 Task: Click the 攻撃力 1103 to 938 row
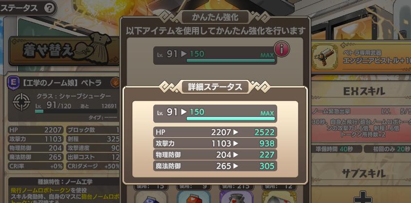[x=215, y=144]
